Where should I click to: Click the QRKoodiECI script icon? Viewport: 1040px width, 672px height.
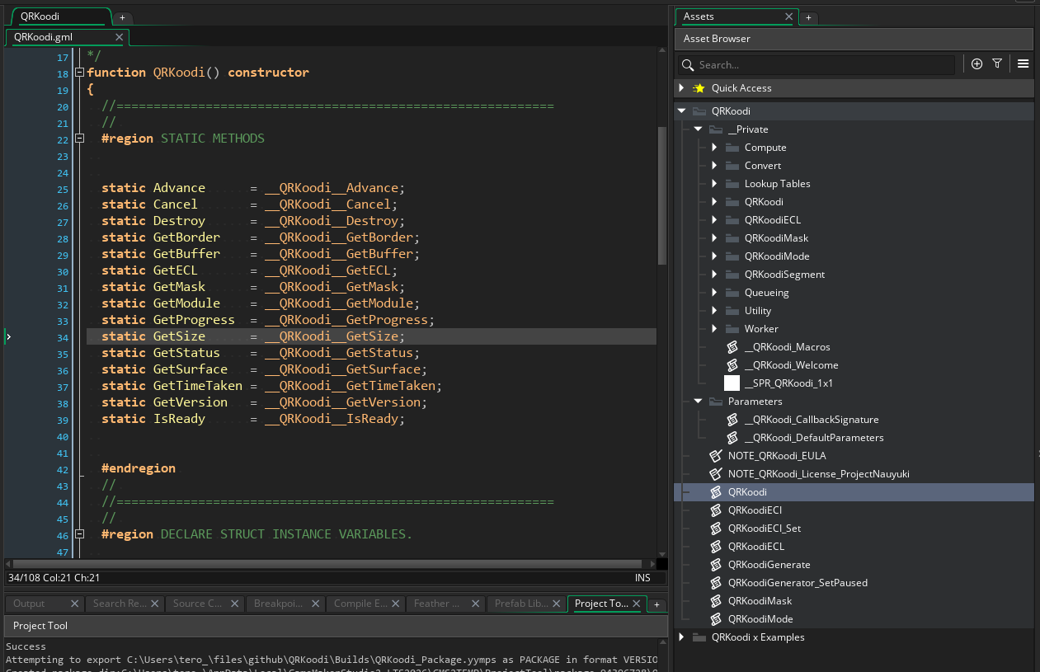[x=716, y=510]
